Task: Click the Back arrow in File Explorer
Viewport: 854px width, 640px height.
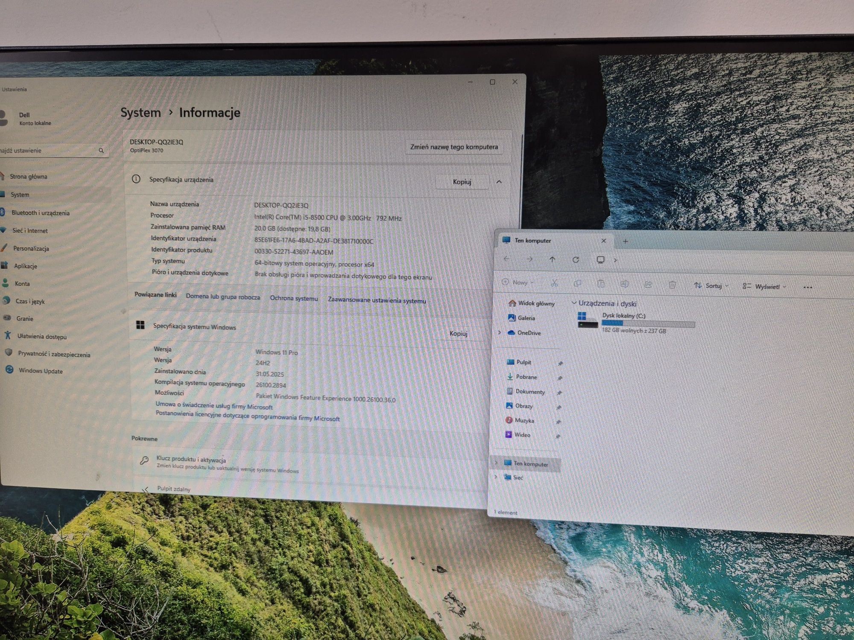Action: click(x=507, y=259)
